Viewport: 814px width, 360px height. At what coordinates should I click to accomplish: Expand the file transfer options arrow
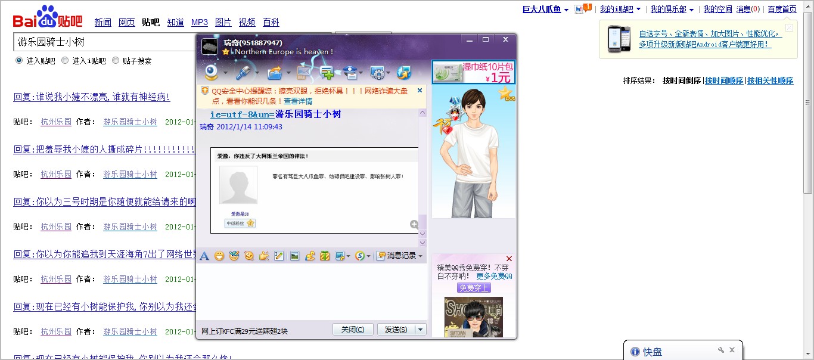pos(288,73)
